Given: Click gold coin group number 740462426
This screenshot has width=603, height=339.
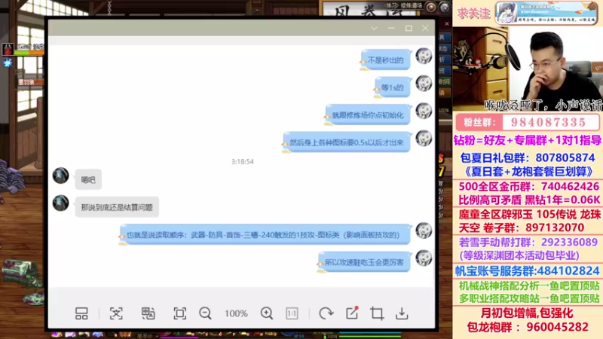Looking at the screenshot, I should click(x=570, y=186).
